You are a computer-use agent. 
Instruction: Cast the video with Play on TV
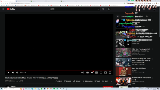pyautogui.click(x=105, y=72)
